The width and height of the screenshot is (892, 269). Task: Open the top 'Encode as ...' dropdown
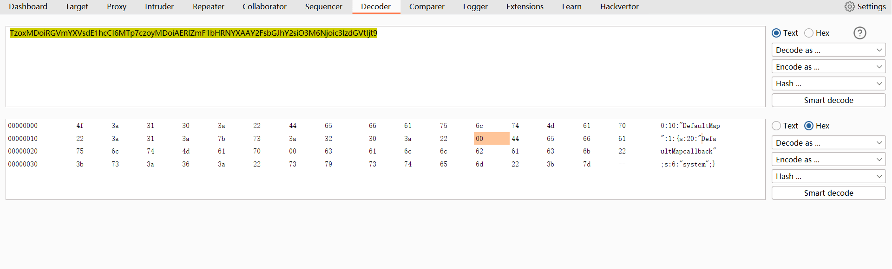click(x=828, y=67)
